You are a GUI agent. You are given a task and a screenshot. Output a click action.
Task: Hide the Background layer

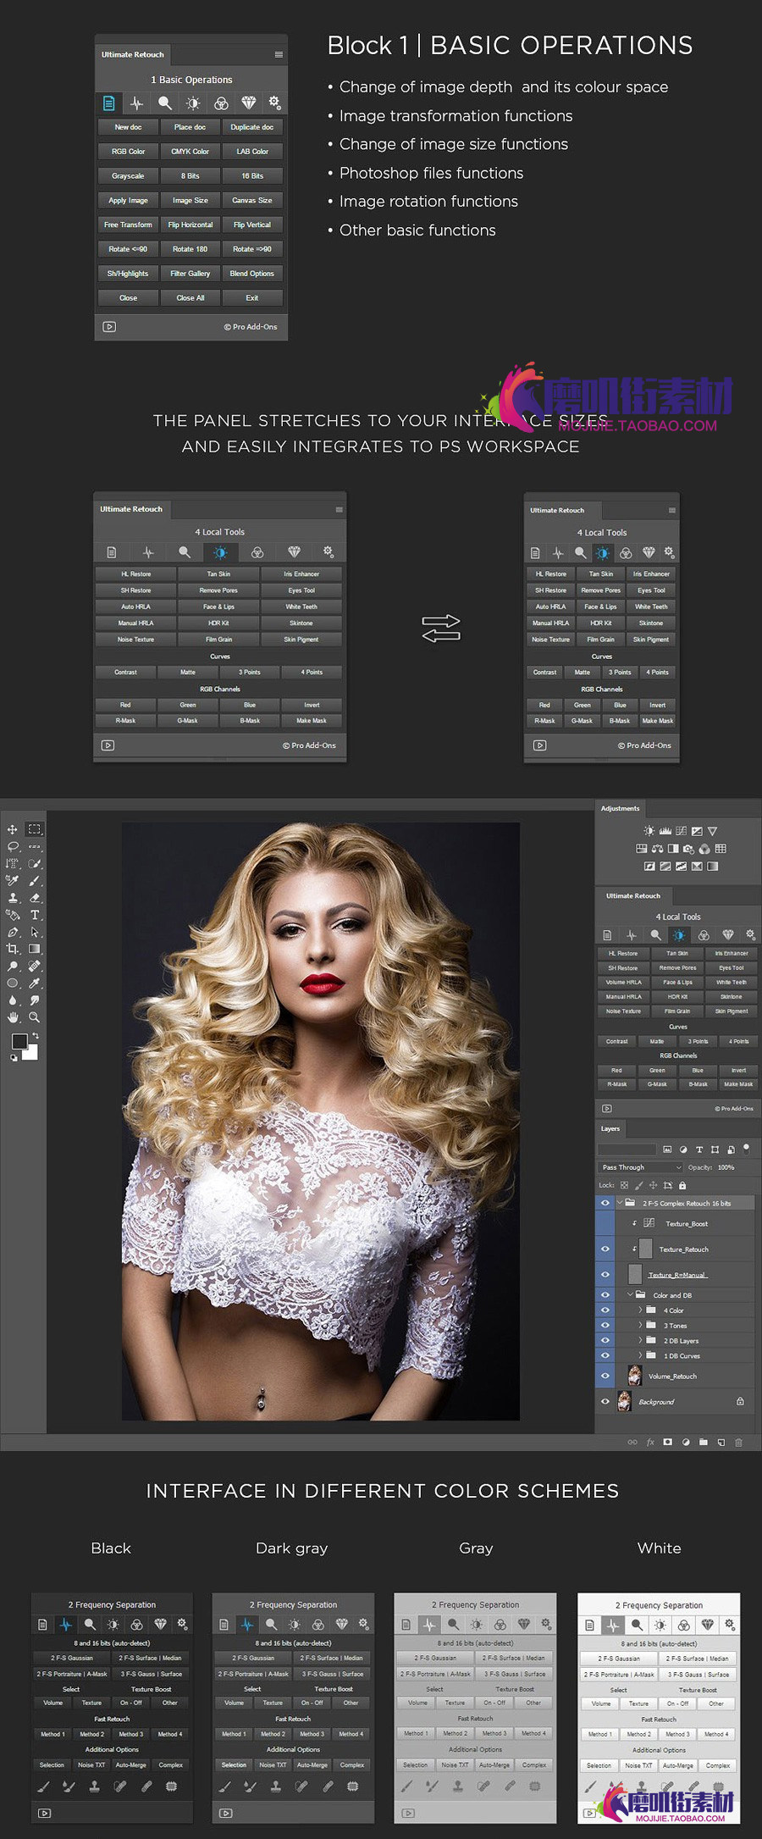point(605,1402)
